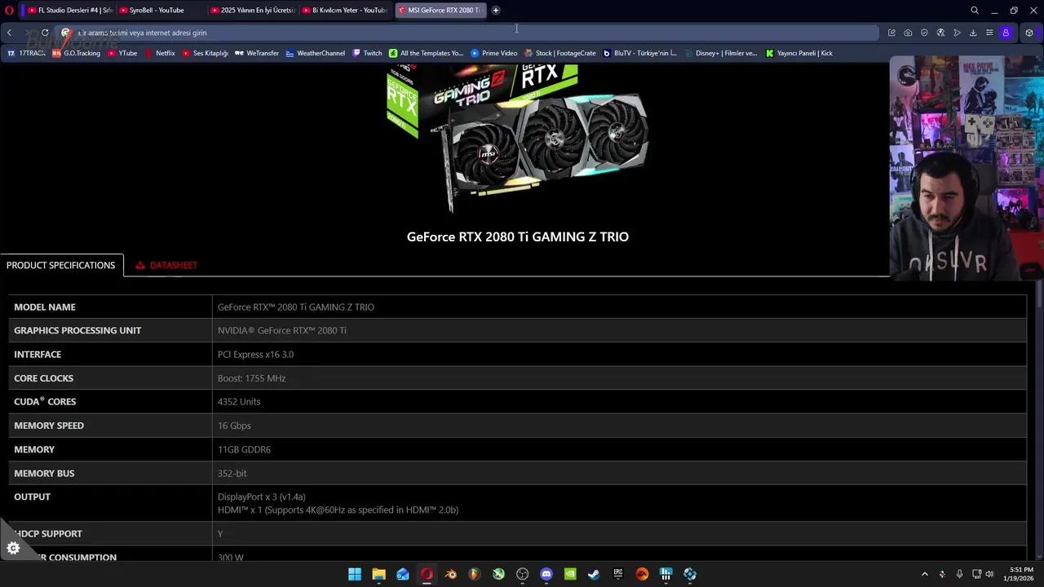Open WeTransfer bookmark

coord(257,53)
